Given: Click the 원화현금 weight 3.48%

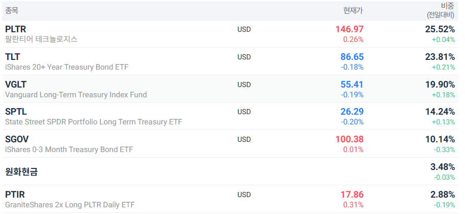Looking at the screenshot, I should tap(442, 167).
